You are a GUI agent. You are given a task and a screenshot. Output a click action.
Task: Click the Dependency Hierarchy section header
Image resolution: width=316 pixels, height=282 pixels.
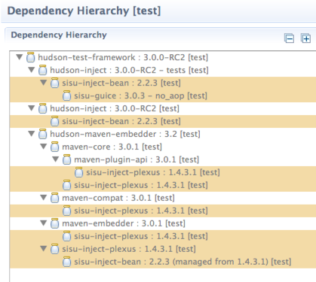[x=59, y=35]
